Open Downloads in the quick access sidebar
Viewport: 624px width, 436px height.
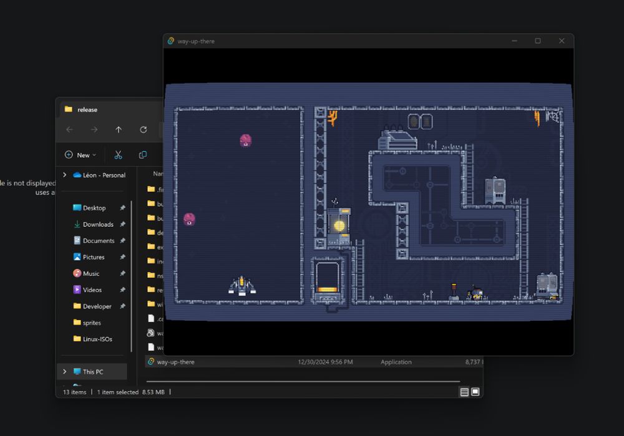tap(99, 224)
